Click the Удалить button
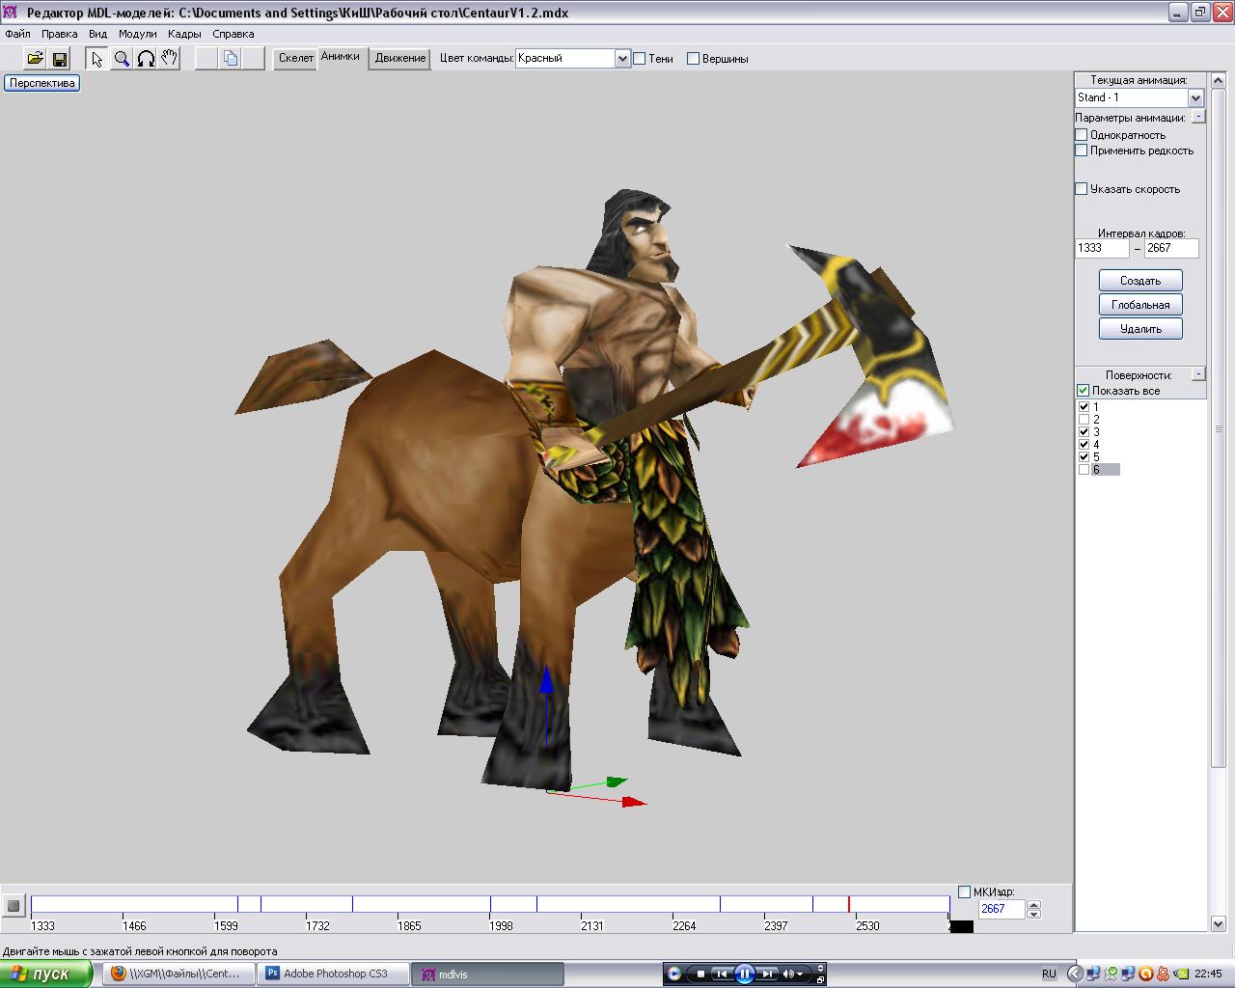Viewport: 1235px width, 988px height. click(x=1140, y=329)
